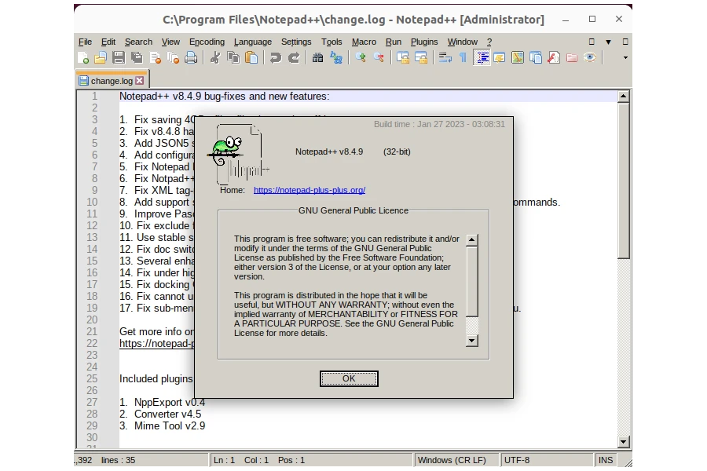Save all open documents

click(x=135, y=57)
